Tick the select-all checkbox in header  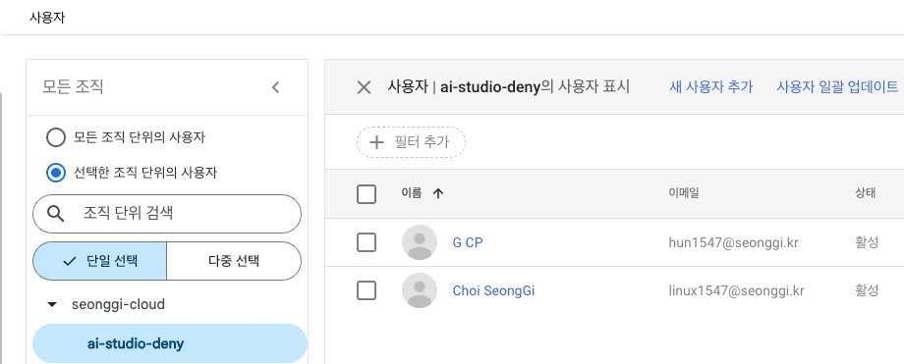click(367, 194)
